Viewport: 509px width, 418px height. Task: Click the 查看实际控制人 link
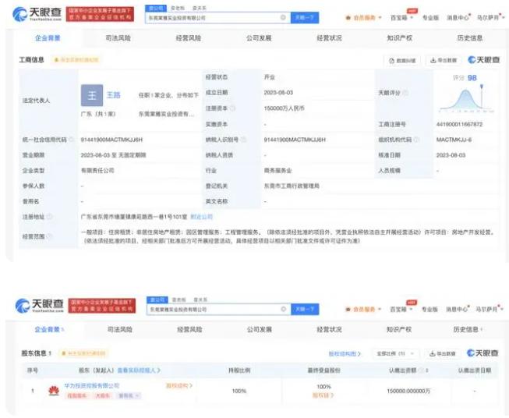tap(139, 370)
